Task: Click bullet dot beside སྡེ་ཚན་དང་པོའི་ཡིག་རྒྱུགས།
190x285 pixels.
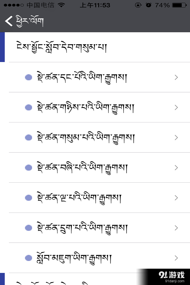Action: pyautogui.click(x=28, y=77)
